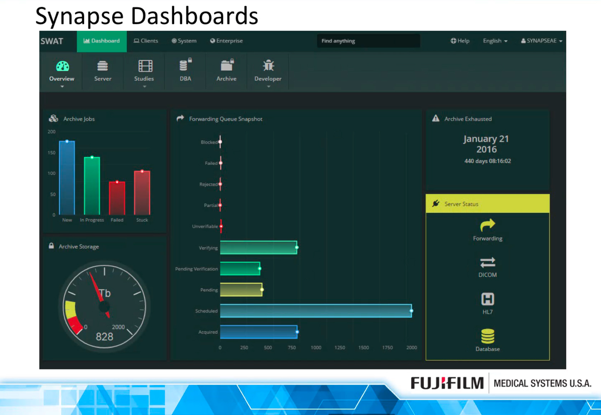Click the Developer bug icon
601x415 pixels.
pyautogui.click(x=268, y=66)
